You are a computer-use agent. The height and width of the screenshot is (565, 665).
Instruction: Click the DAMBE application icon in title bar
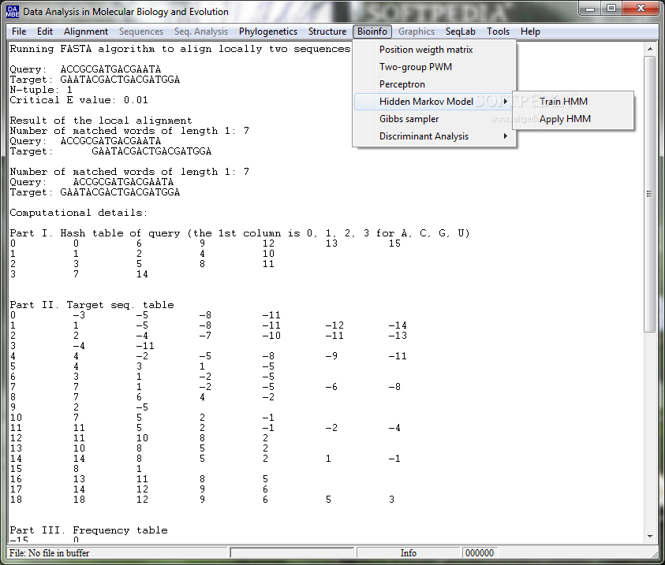(13, 12)
